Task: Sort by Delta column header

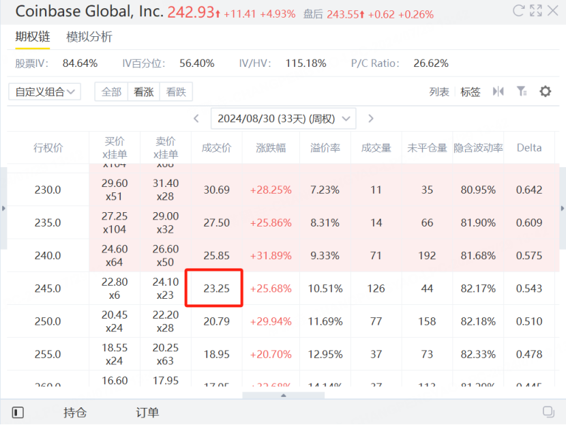Action: pyautogui.click(x=529, y=147)
